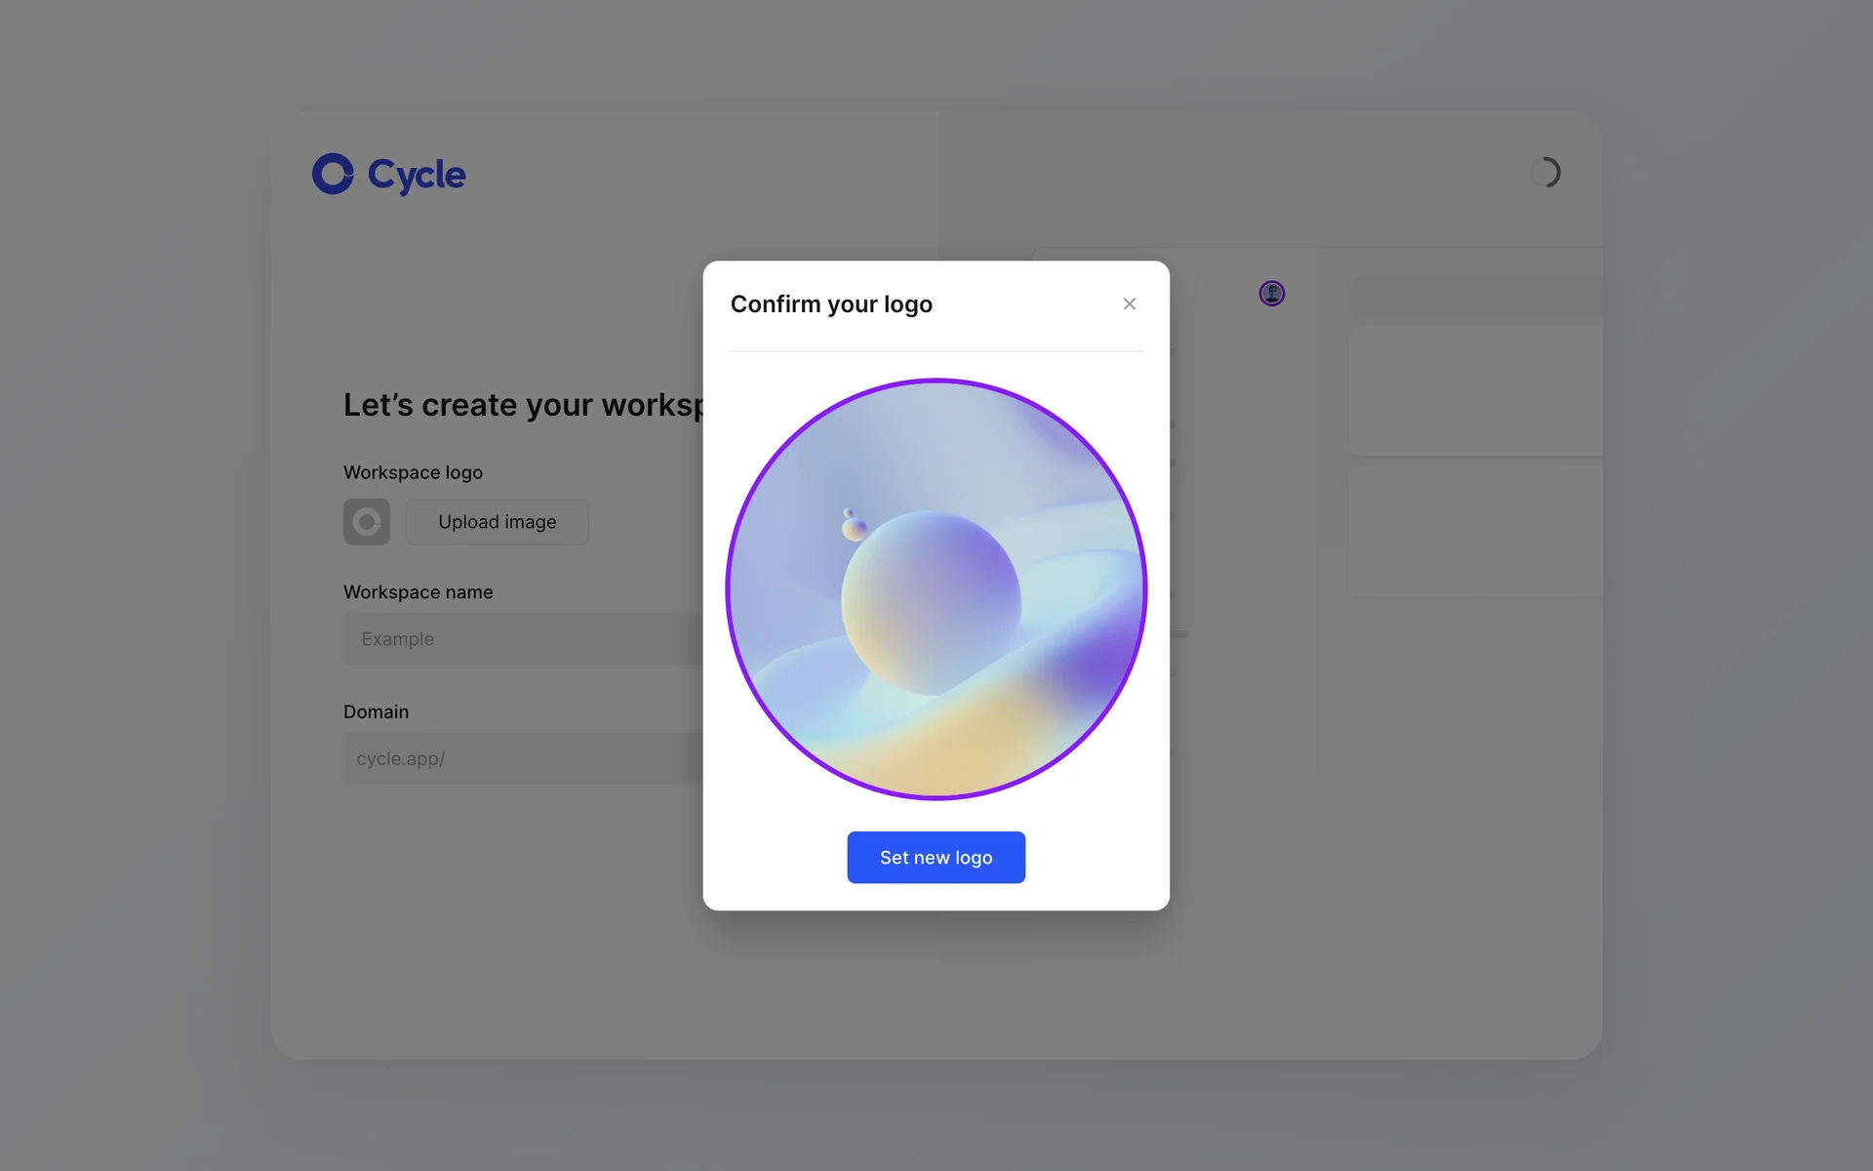Click the large sphere in logo preview
Image resolution: width=1873 pixels, height=1171 pixels.
[931, 603]
